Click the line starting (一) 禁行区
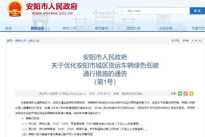The height and width of the screenshot is (137, 205). point(82,124)
